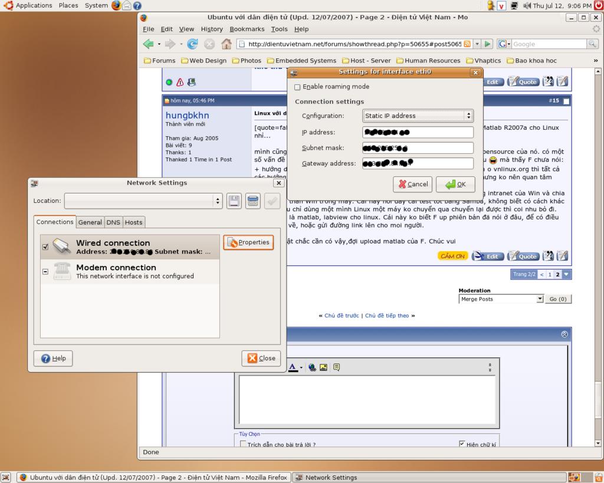The width and height of the screenshot is (604, 483).
Task: Click the delete location drive icon
Action: 252,201
